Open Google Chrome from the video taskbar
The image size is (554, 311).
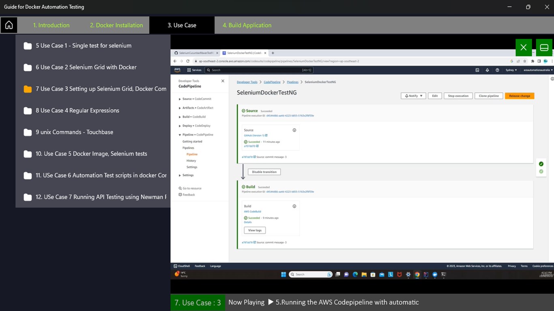[417, 274]
